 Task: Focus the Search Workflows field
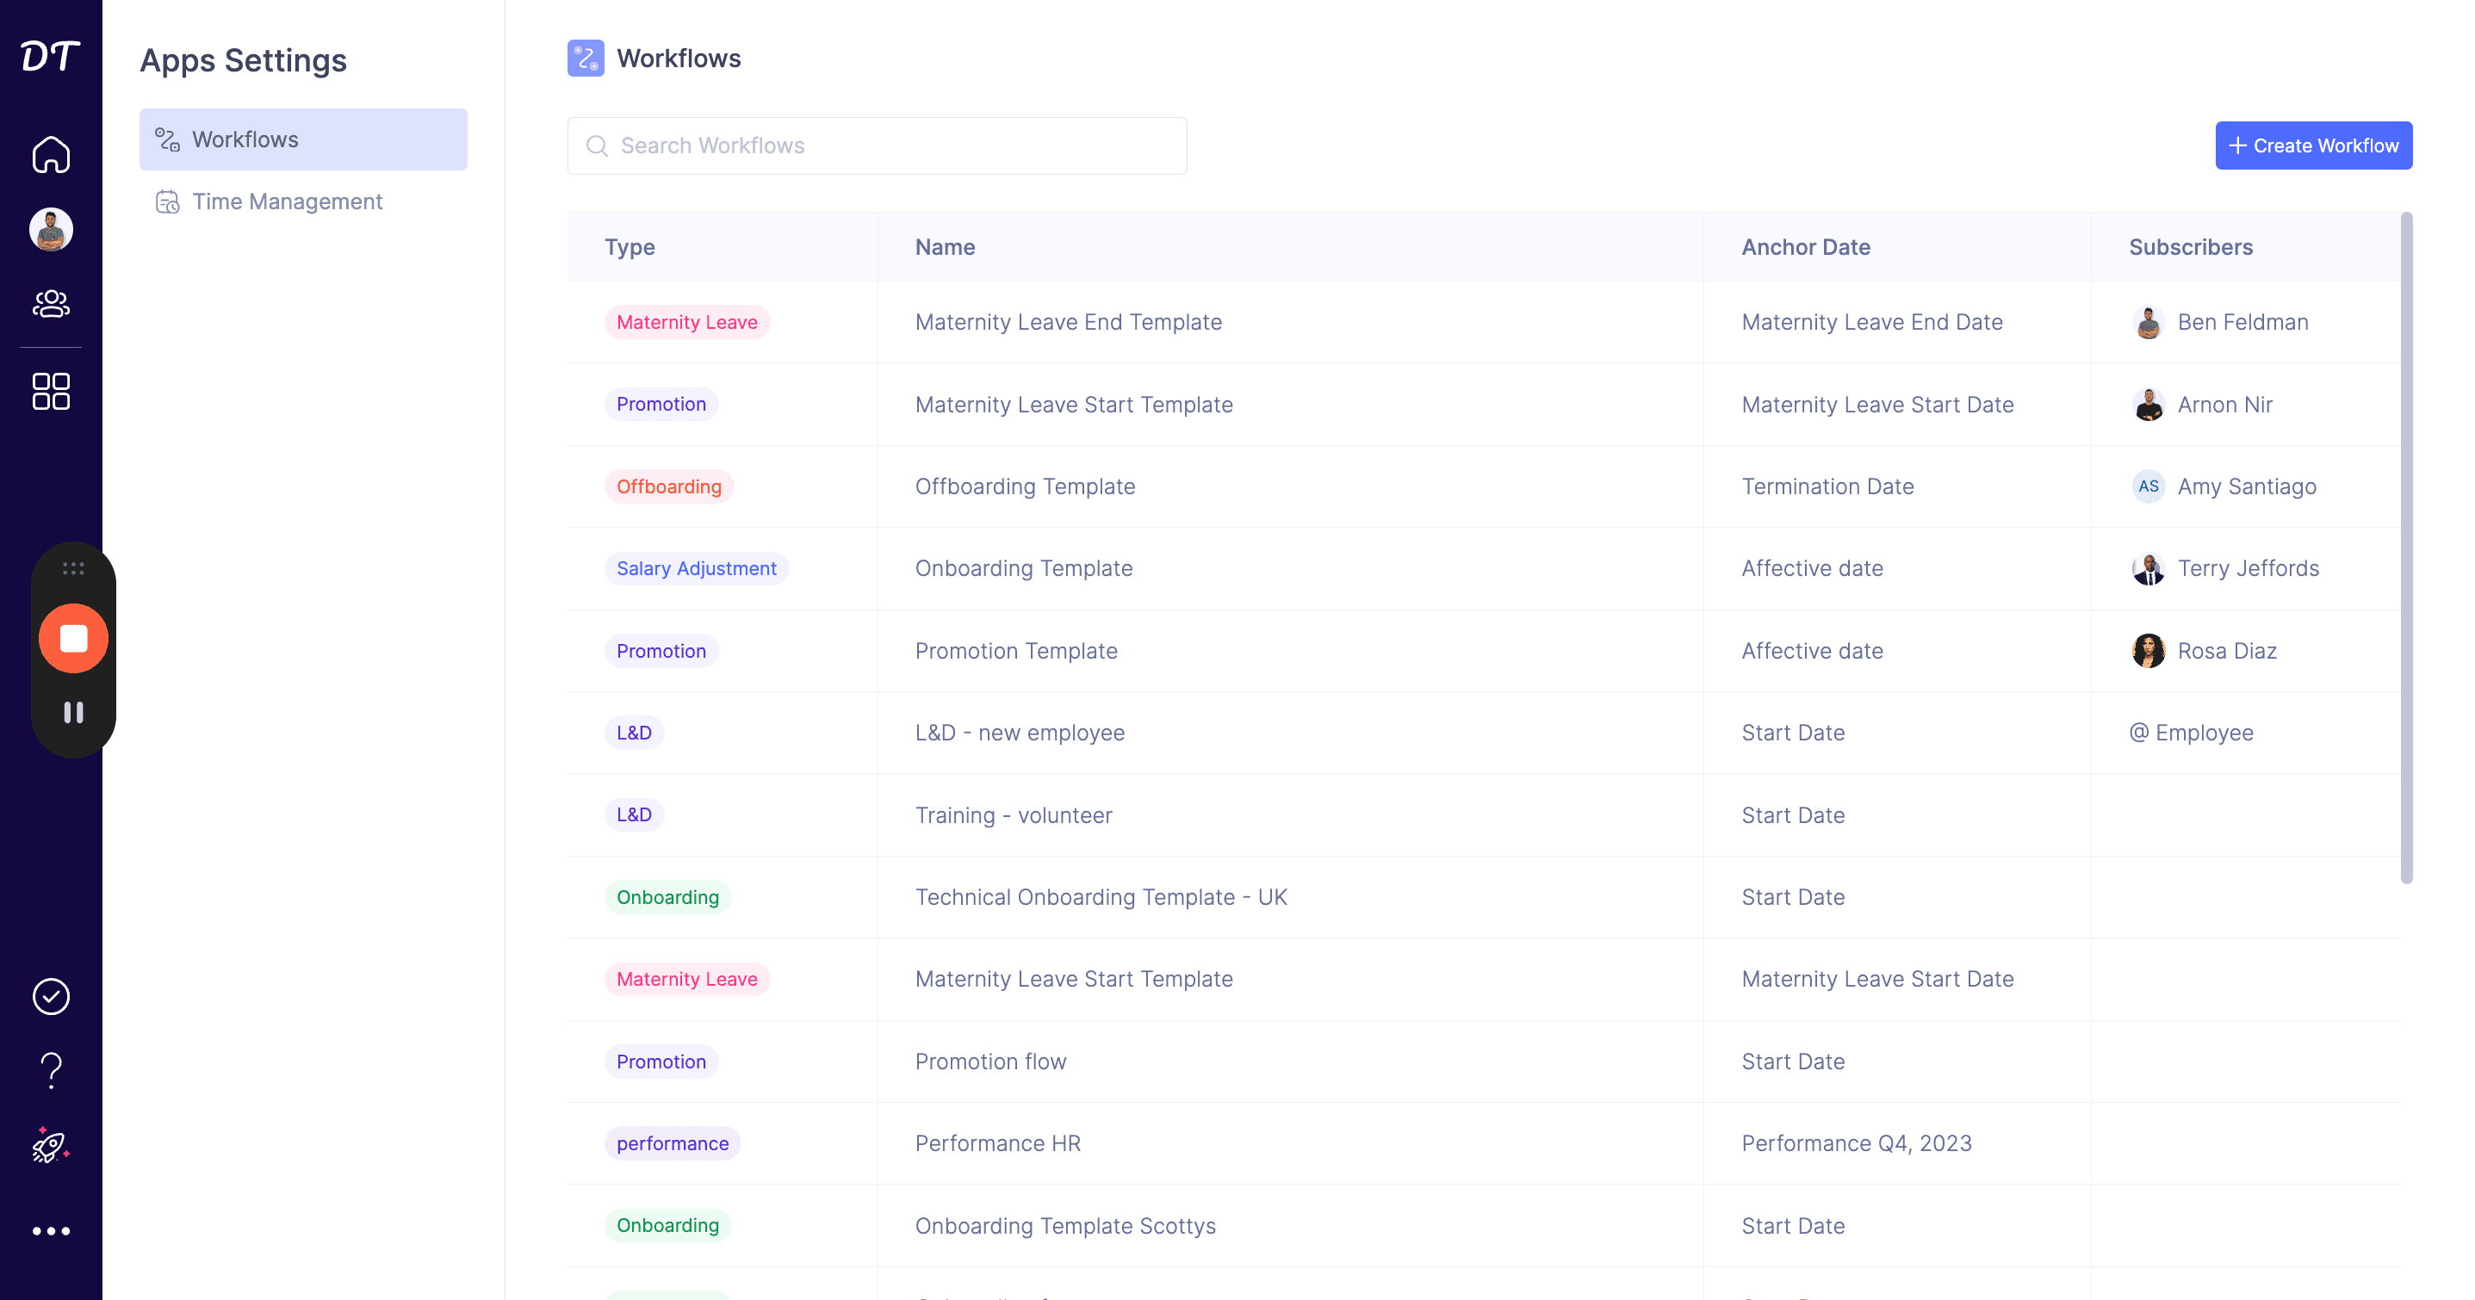[878, 146]
